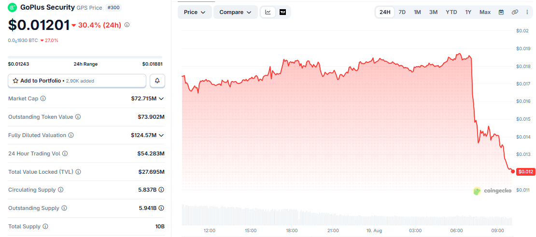
Task: Select the Max time range
Action: tap(485, 12)
